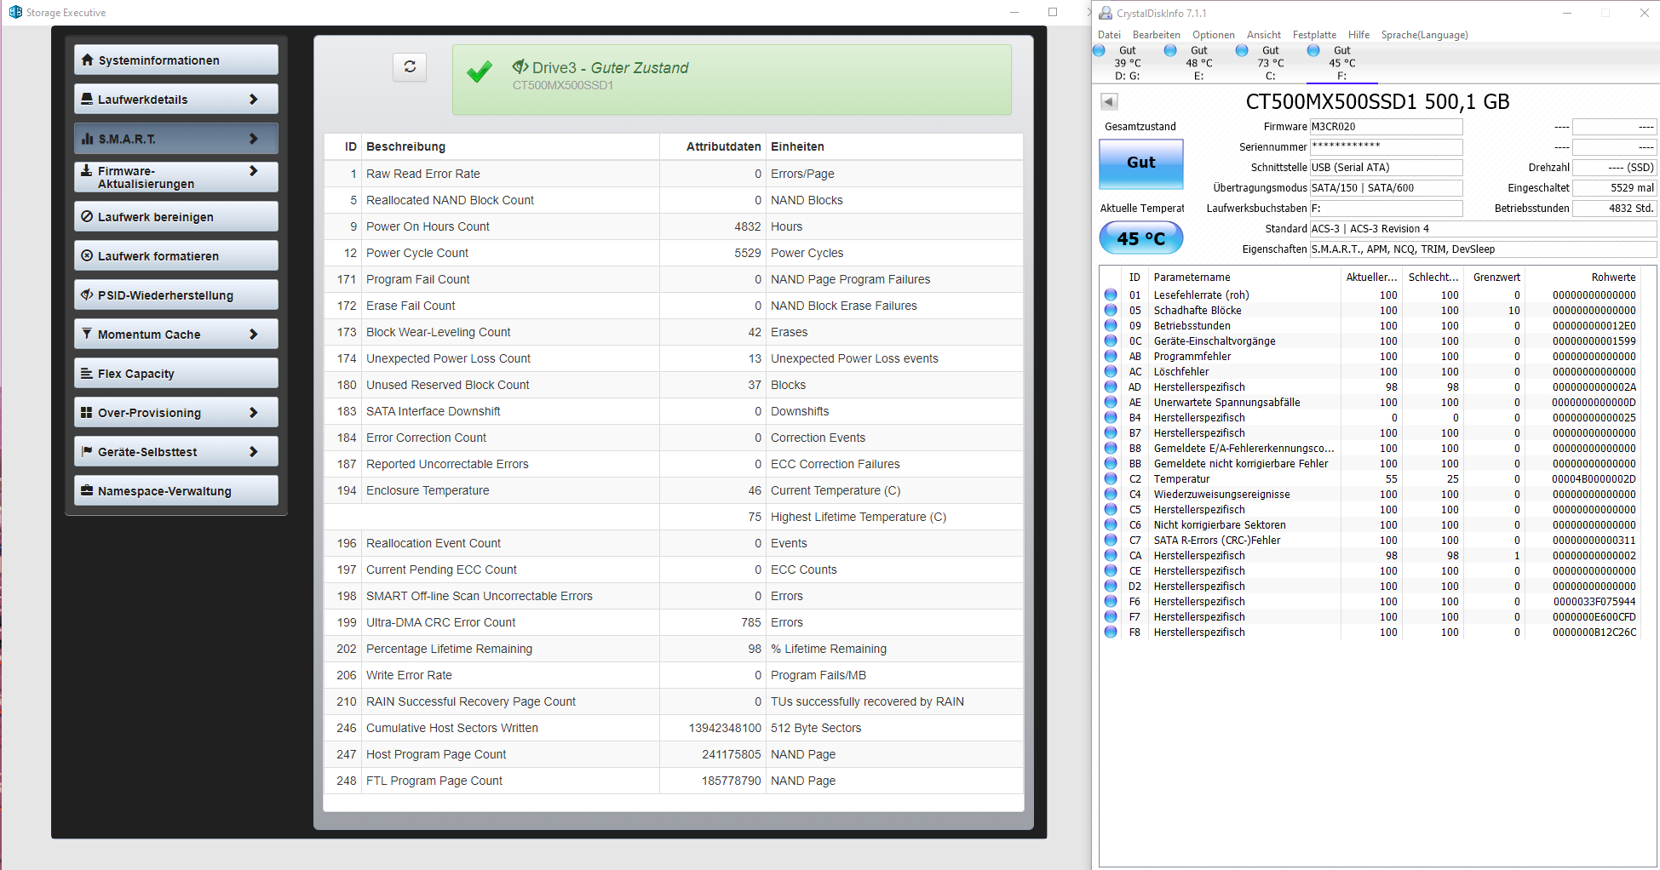Select the Power On Hours Count row
Screen dimensions: 1660x870
(x=674, y=226)
